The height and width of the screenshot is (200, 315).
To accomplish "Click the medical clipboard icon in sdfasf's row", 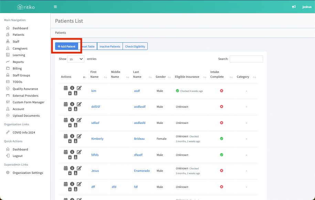I will [70, 125].
